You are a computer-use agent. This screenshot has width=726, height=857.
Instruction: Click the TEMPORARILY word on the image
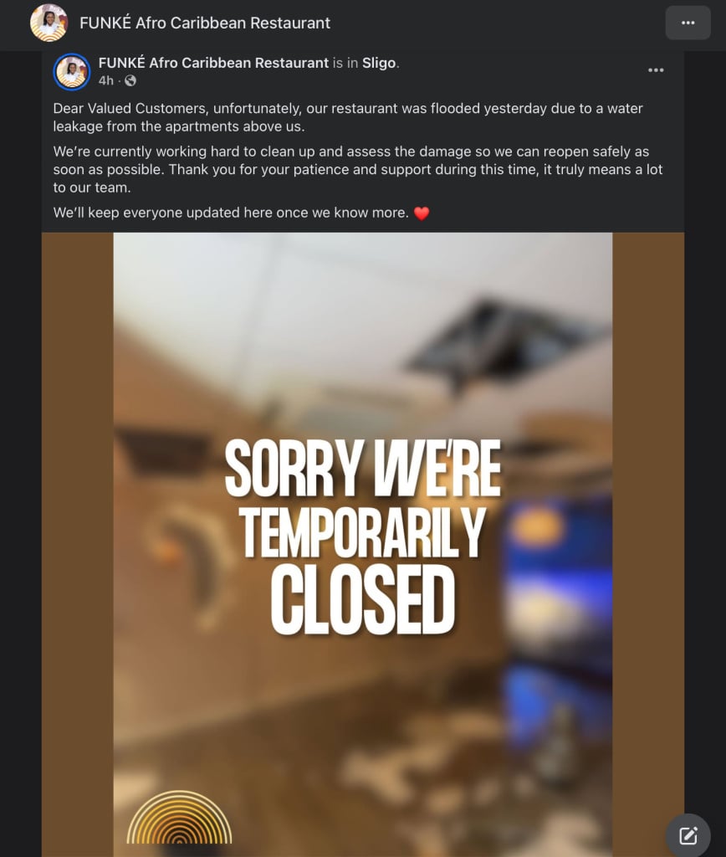(363, 531)
